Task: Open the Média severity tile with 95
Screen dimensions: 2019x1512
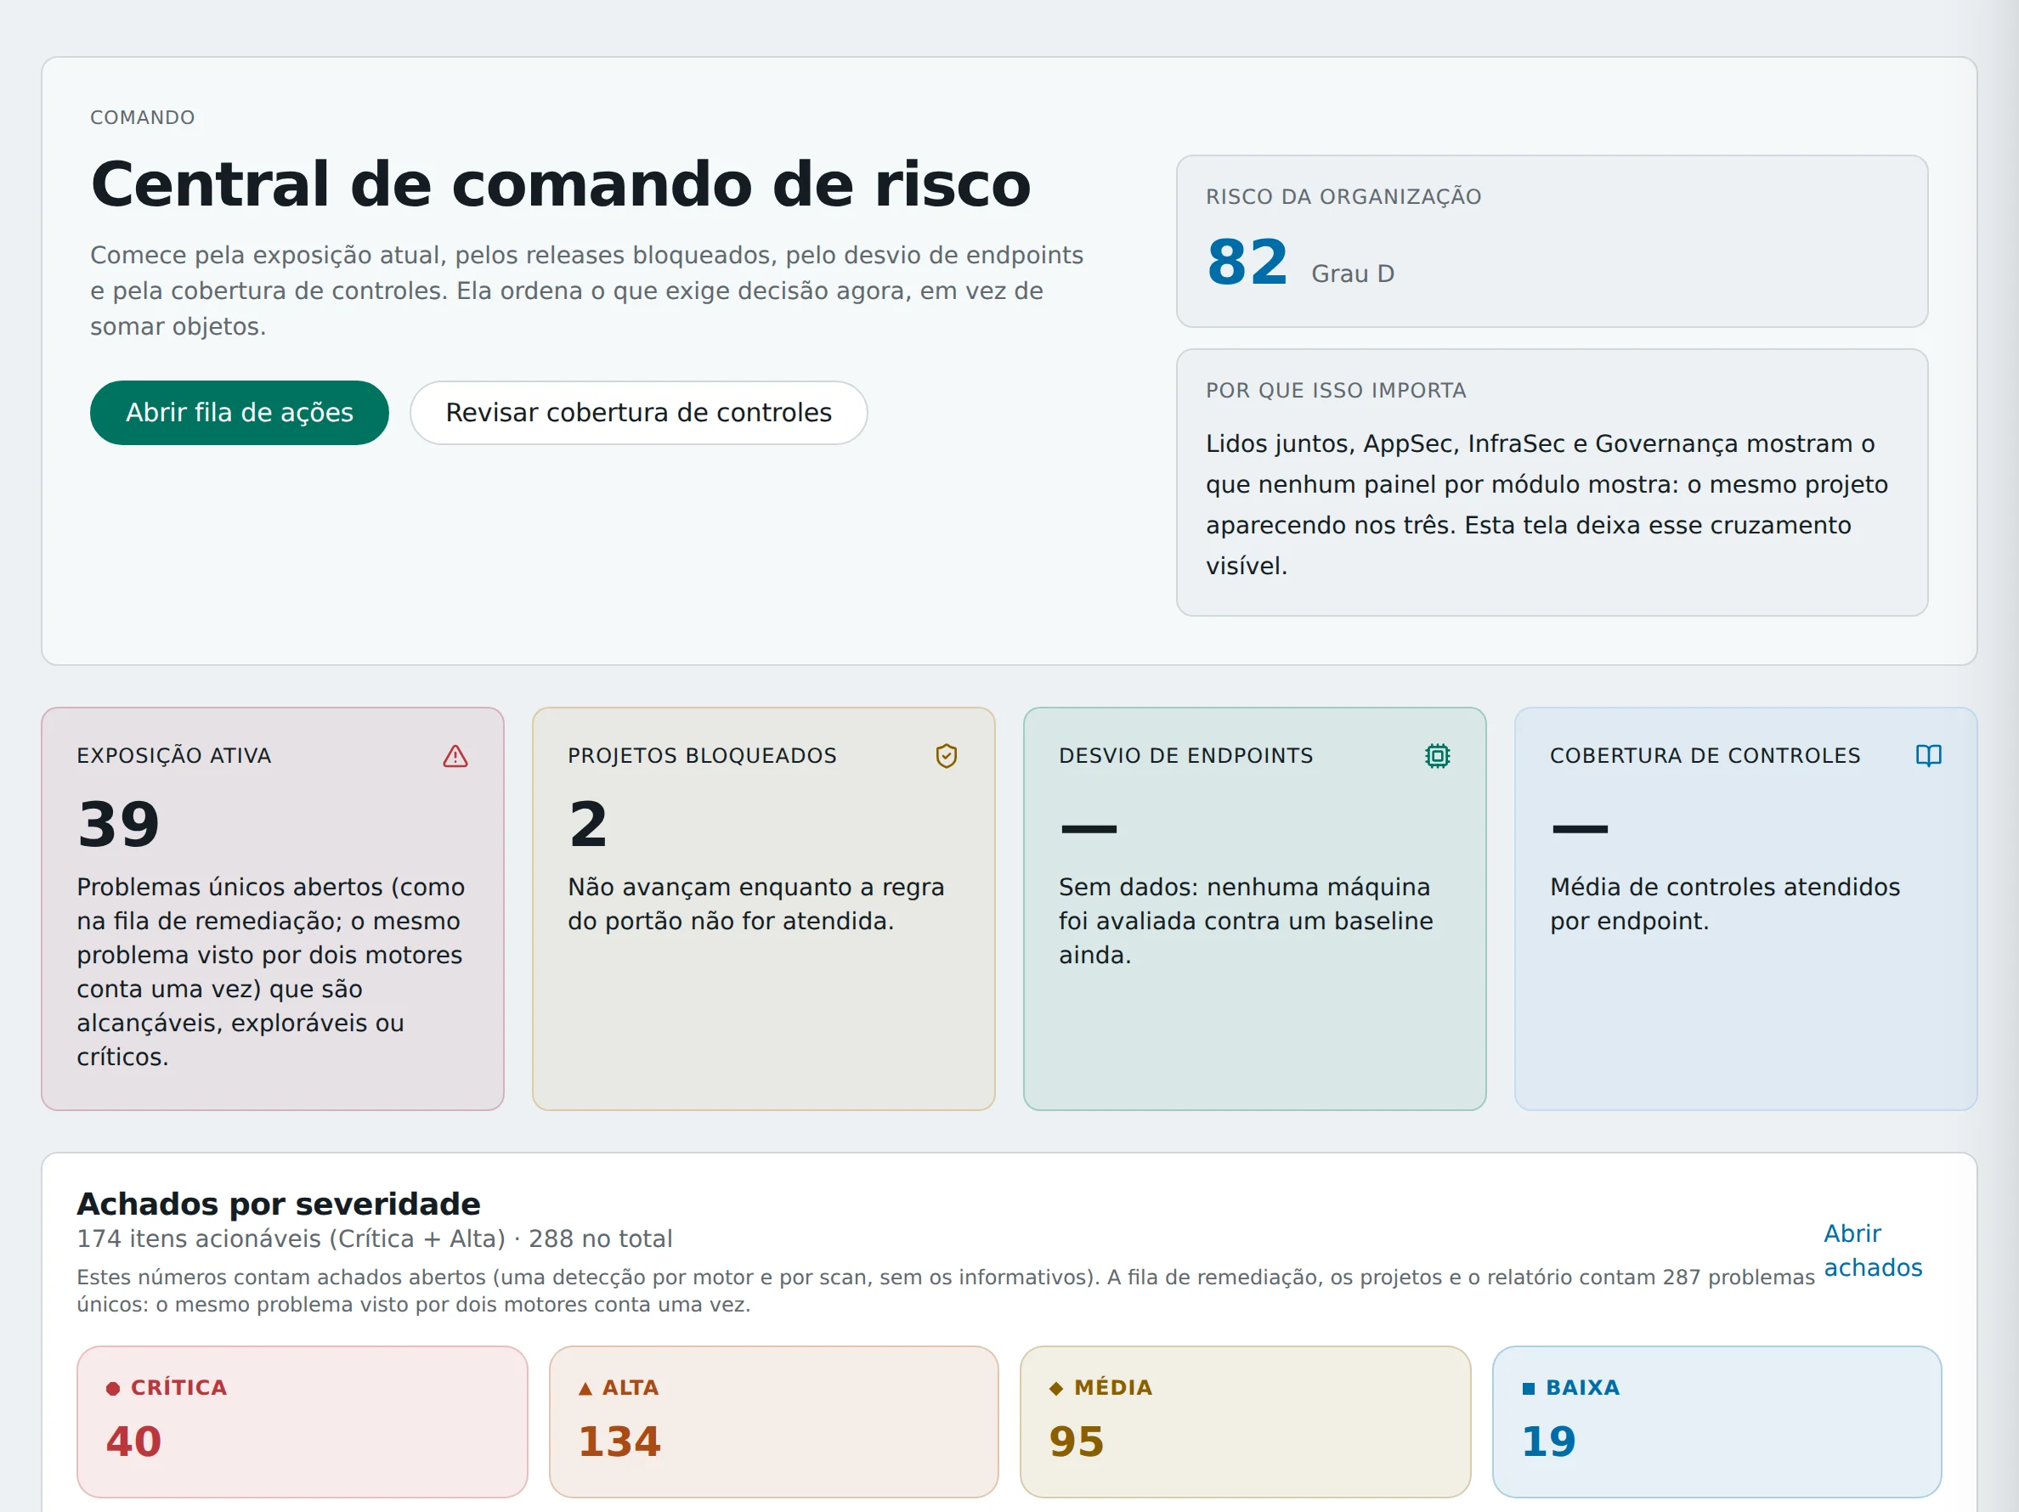Action: pyautogui.click(x=1245, y=1421)
